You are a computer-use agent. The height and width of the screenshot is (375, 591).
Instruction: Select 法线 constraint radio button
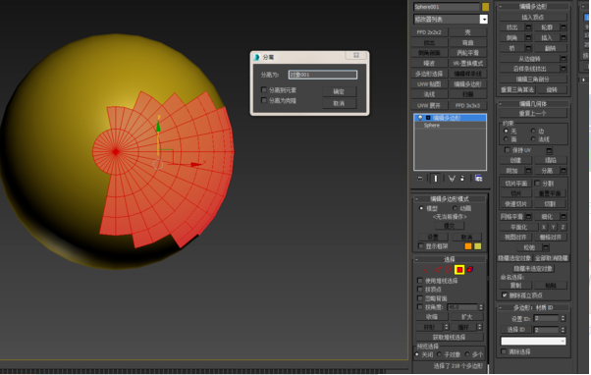[533, 139]
